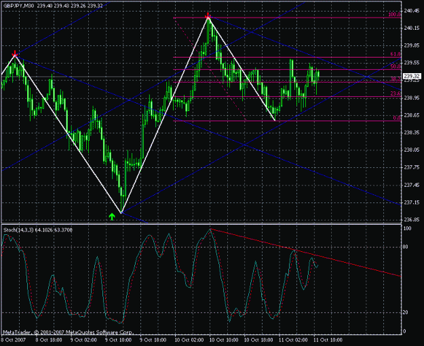
Task: Click the 10 Oct 10:00 time label
Action: click(224, 340)
